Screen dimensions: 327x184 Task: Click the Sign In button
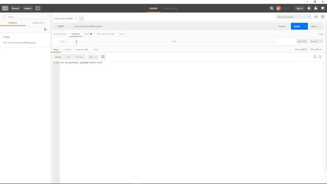(x=299, y=8)
